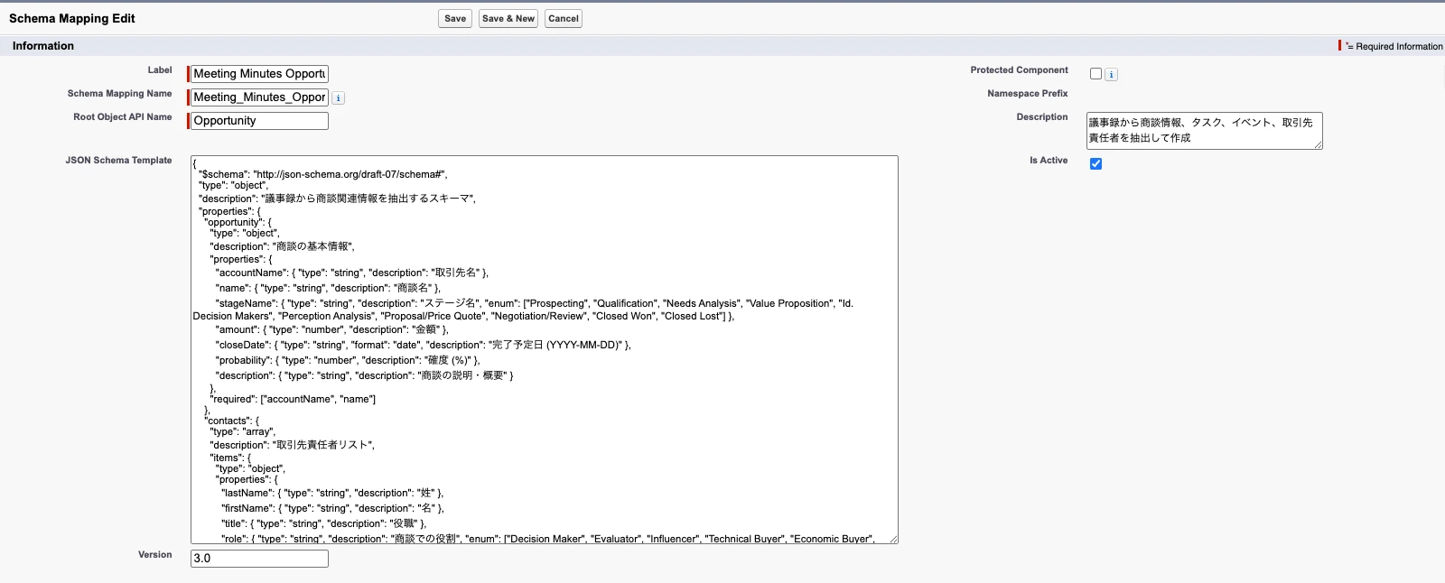The height and width of the screenshot is (583, 1445).
Task: Click inside the JSON Schema Template textarea
Action: coord(544,350)
